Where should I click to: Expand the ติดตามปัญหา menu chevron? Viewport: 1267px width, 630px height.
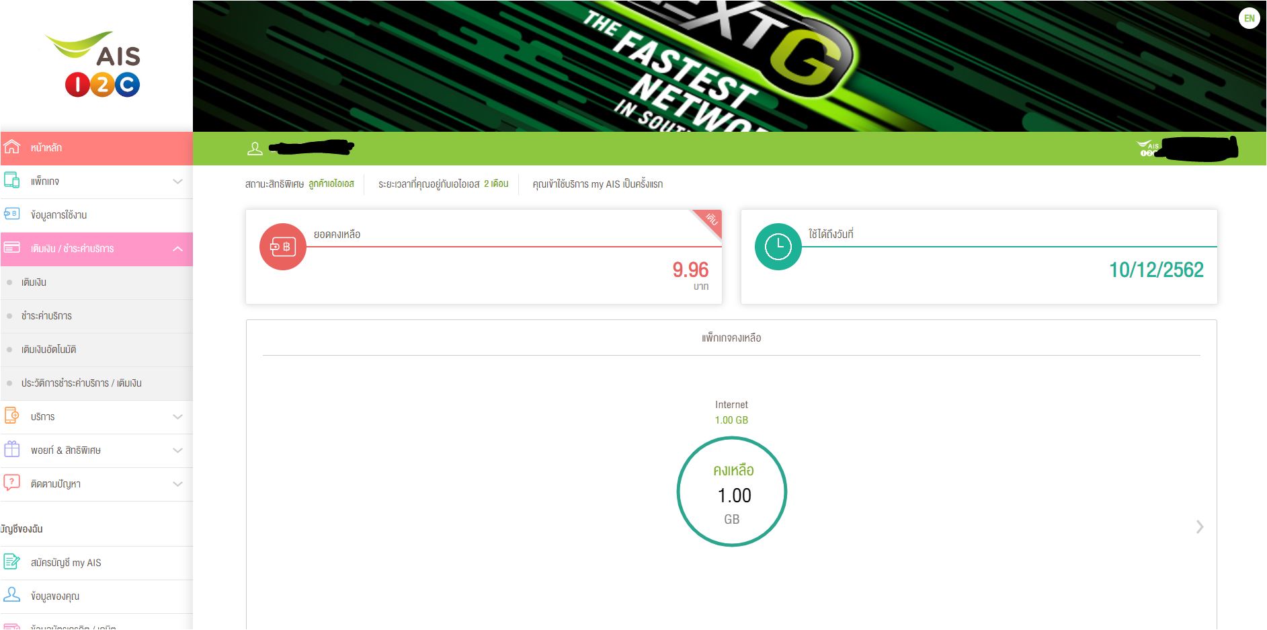point(177,484)
